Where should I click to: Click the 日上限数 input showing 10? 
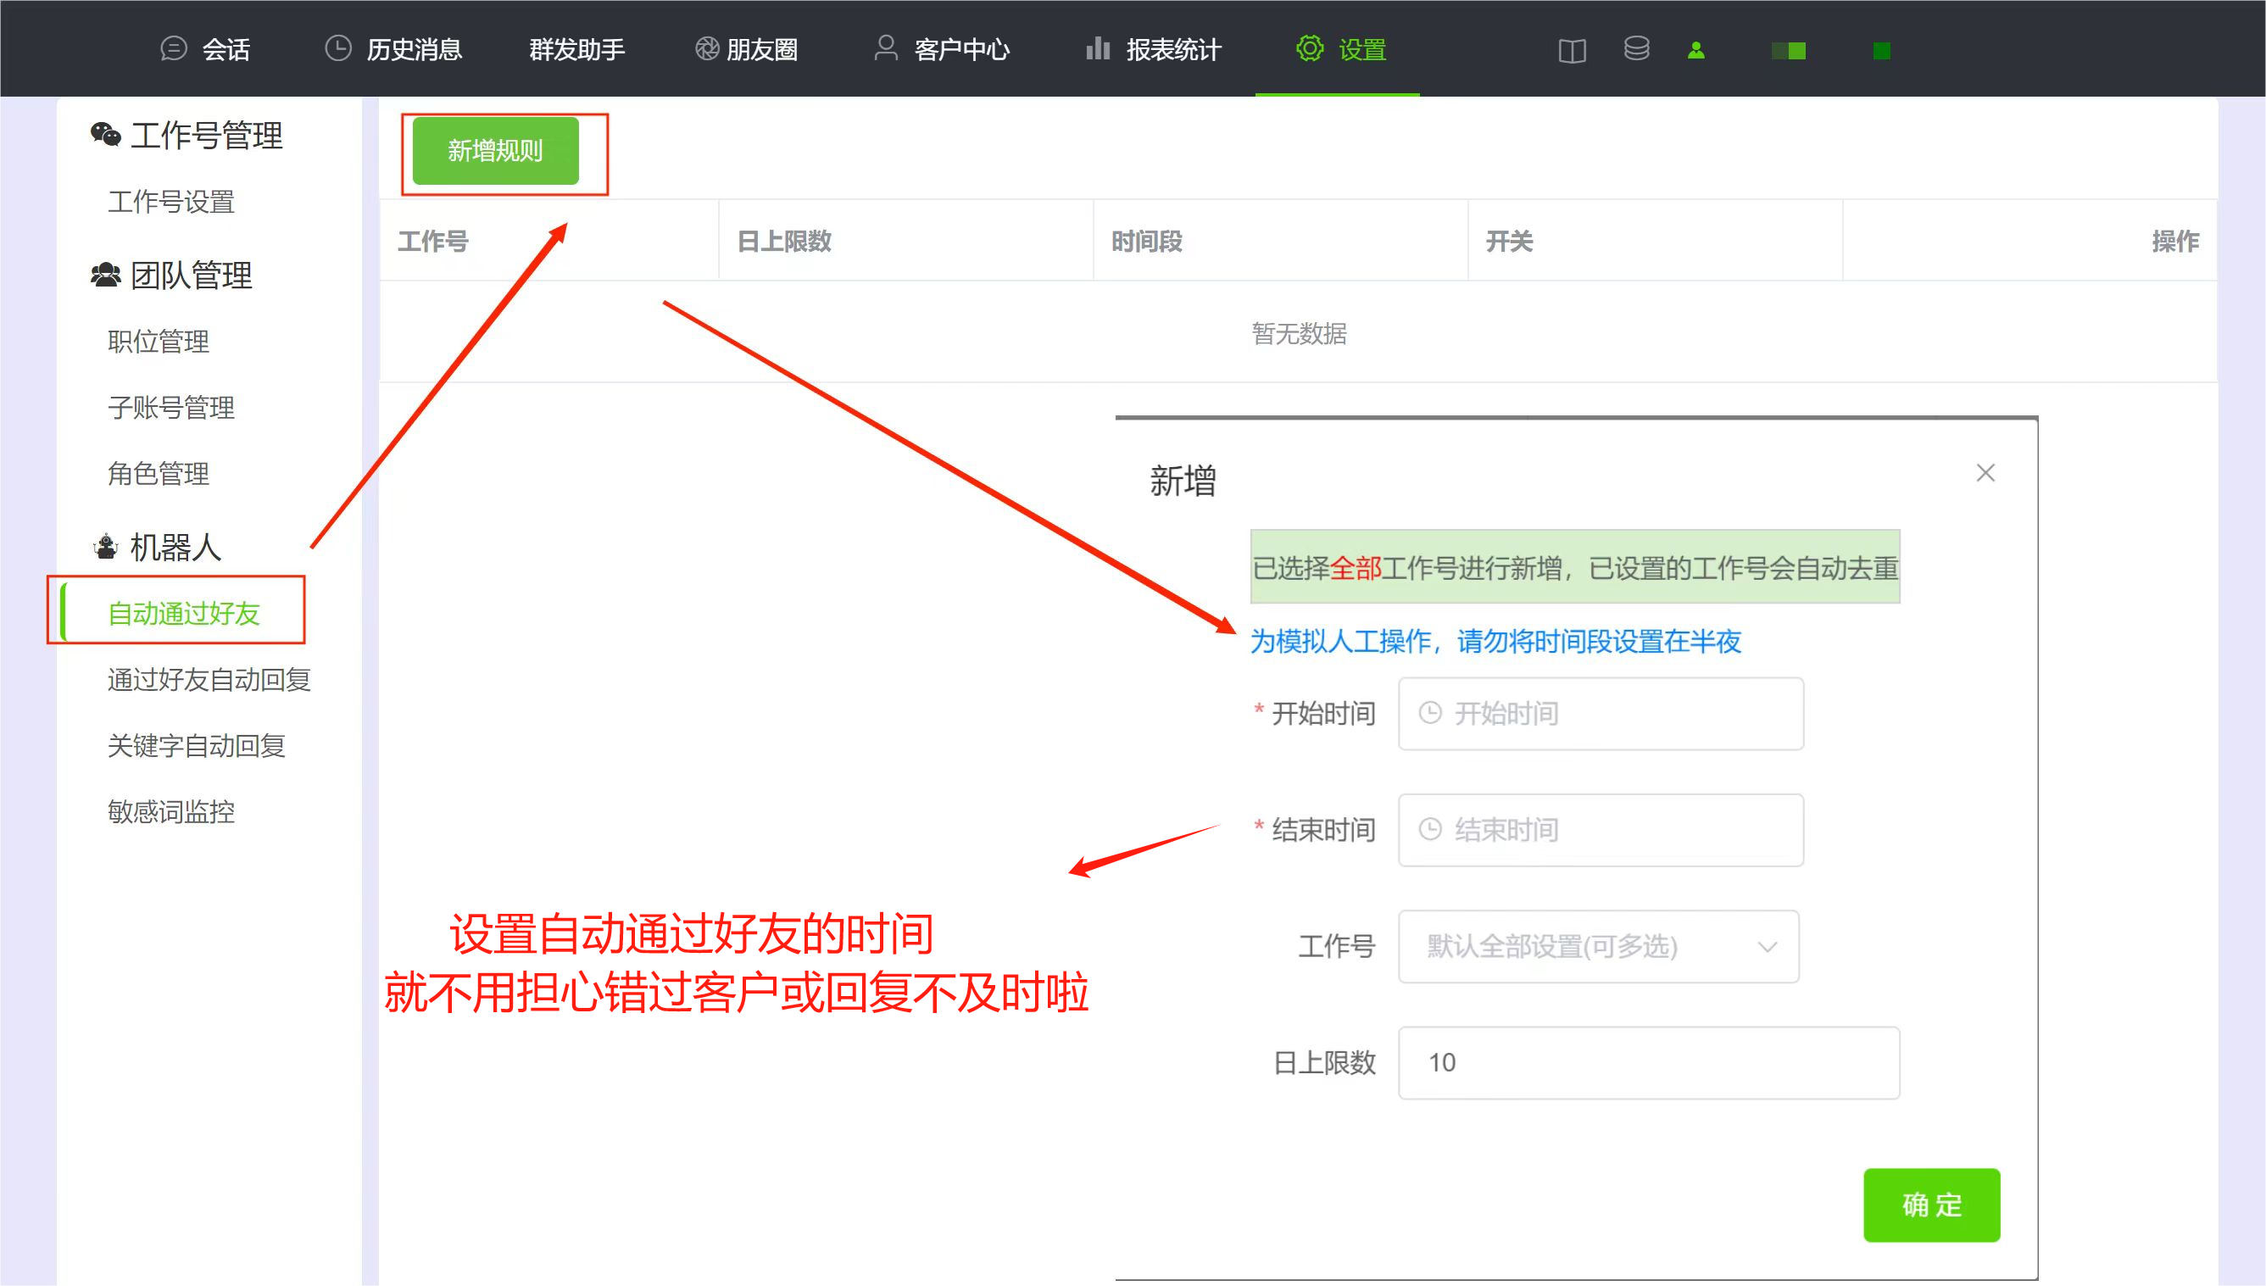pyautogui.click(x=1648, y=1062)
